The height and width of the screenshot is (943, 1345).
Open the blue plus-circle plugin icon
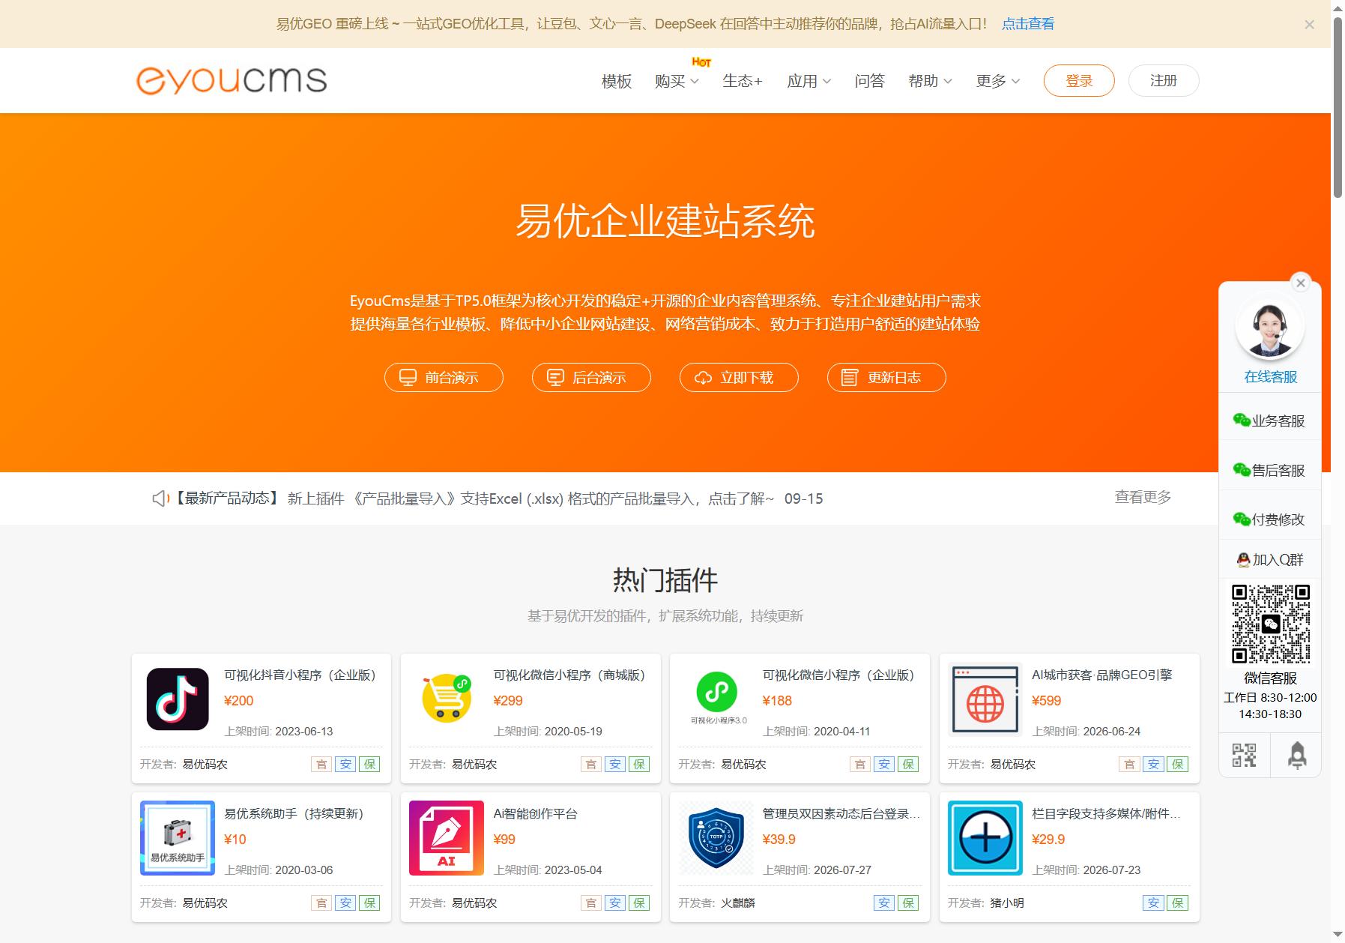click(x=985, y=838)
